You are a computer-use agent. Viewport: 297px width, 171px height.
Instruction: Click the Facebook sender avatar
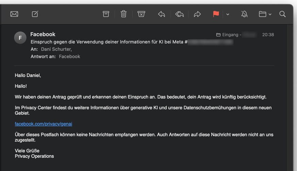(20, 38)
